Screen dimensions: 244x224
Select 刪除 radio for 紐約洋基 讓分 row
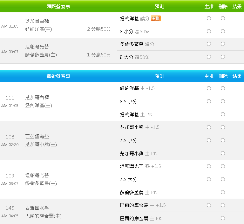point(223,18)
